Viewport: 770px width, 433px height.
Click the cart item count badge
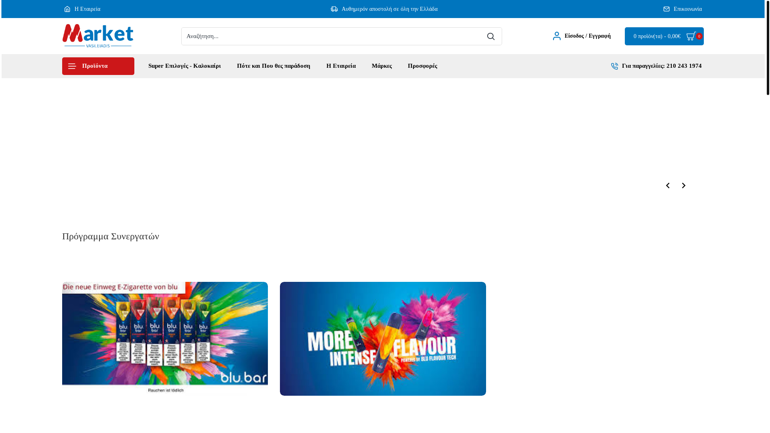(x=699, y=36)
